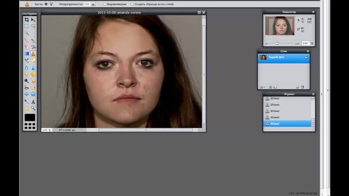Select the Sponge tool
Image resolution: width=349 pixels, height=196 pixels.
(33, 74)
